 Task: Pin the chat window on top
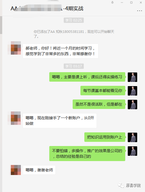coord(112,3)
